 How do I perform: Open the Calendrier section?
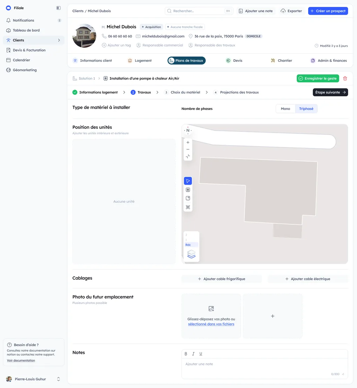33,60
